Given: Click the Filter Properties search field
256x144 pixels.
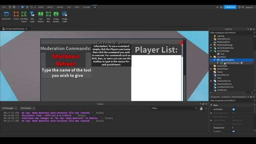Looking at the screenshot, I should 232,100.
